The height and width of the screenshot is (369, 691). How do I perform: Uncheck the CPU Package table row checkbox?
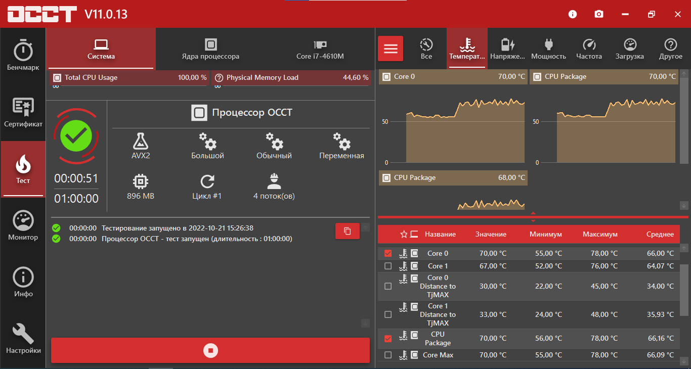point(388,339)
